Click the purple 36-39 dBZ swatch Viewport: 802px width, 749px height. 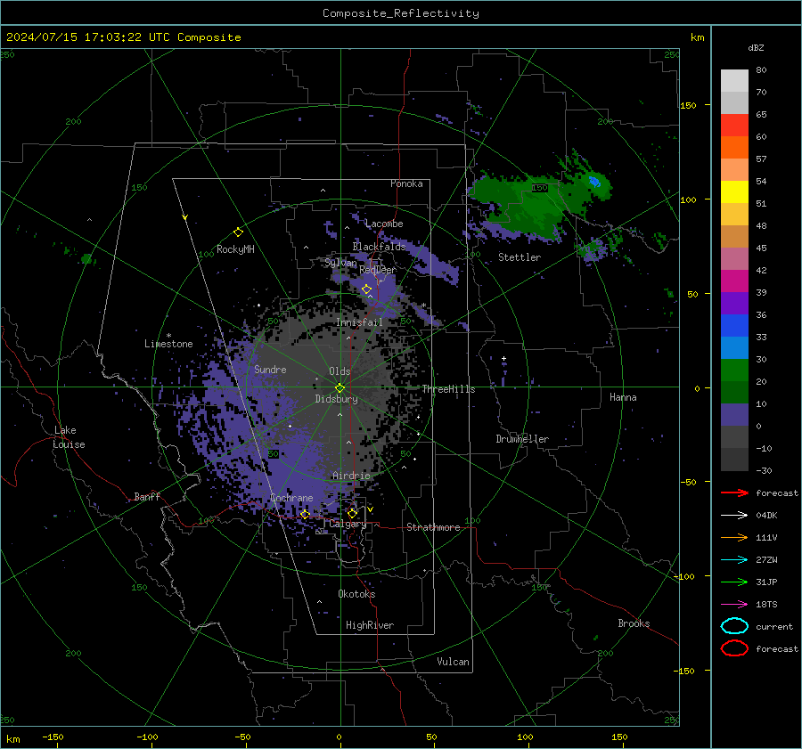(734, 304)
